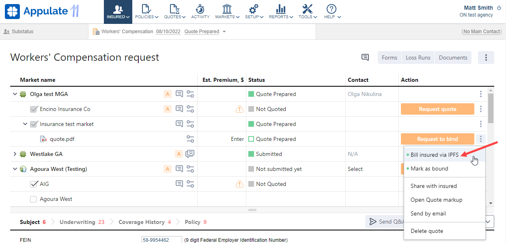506x243 pixels.
Task: Check the Agoura West checkbox
Action: pos(34,199)
